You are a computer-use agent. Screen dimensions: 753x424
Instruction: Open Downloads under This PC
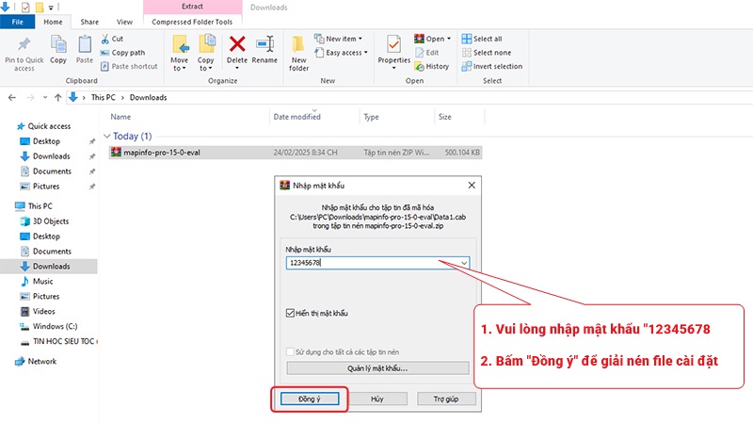tap(51, 267)
